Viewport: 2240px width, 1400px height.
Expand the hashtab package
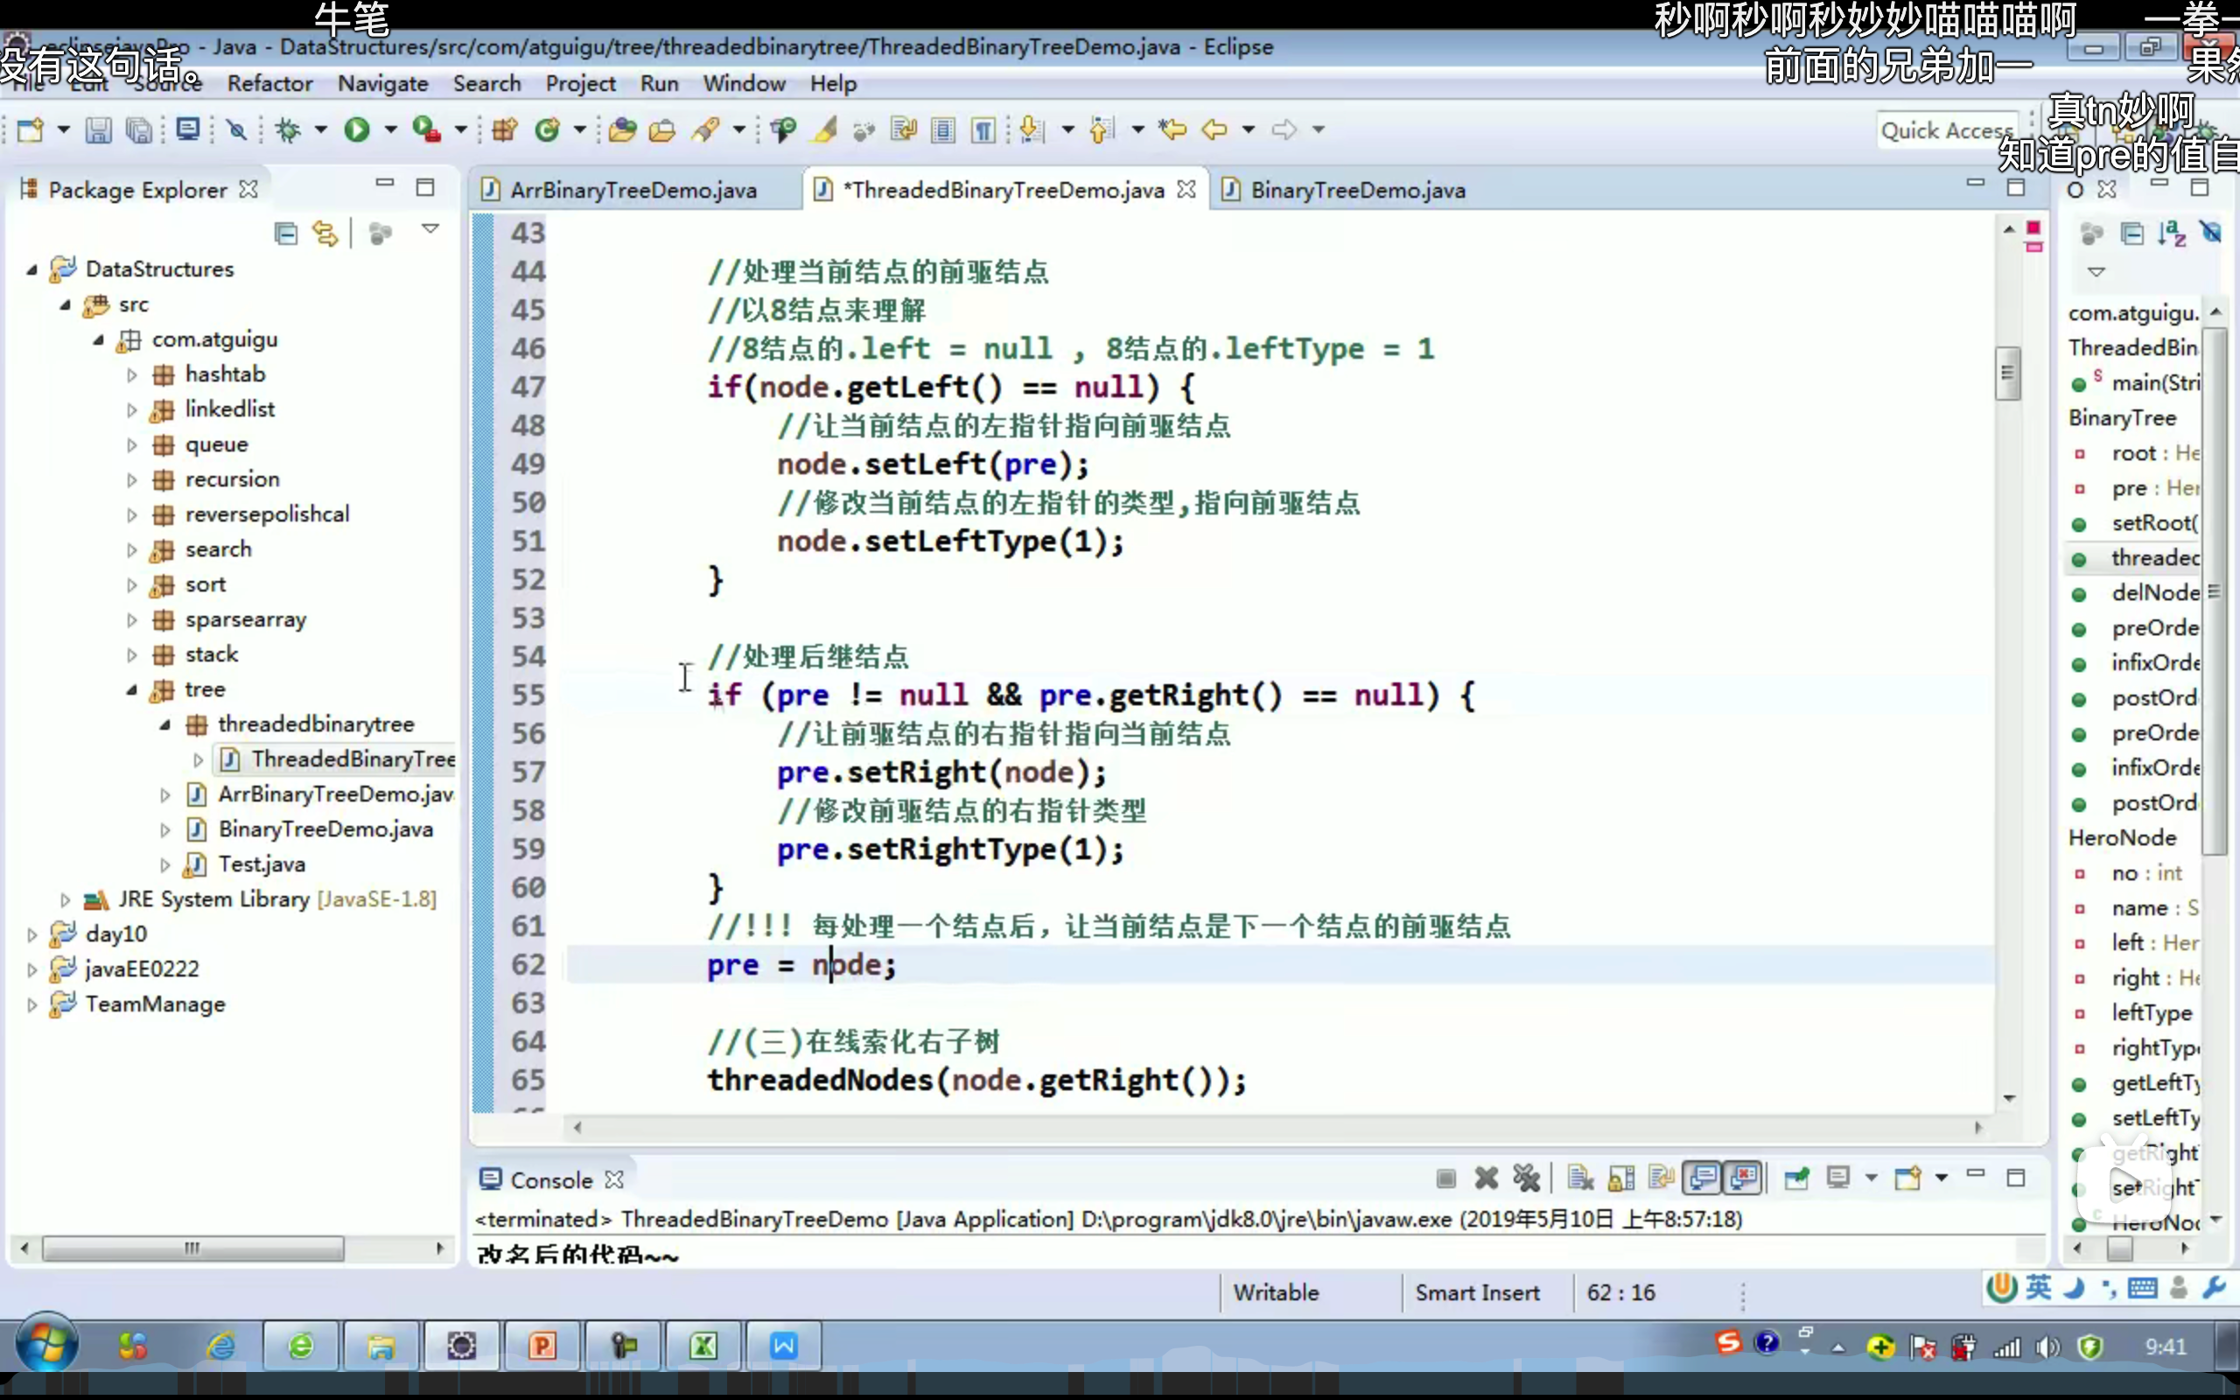(x=131, y=375)
